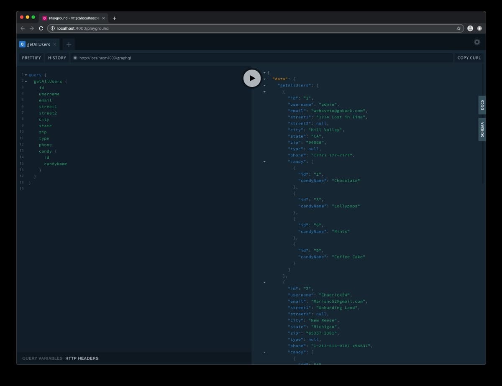
Task: Switch to the HTTP HEADERS section
Action: [x=82, y=358]
